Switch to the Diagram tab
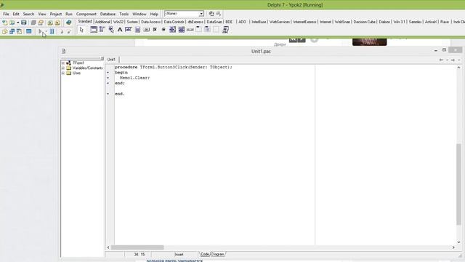The height and width of the screenshot is (262, 465). coord(218,254)
